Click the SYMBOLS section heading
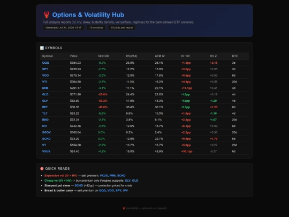289x217 pixels. point(54,48)
